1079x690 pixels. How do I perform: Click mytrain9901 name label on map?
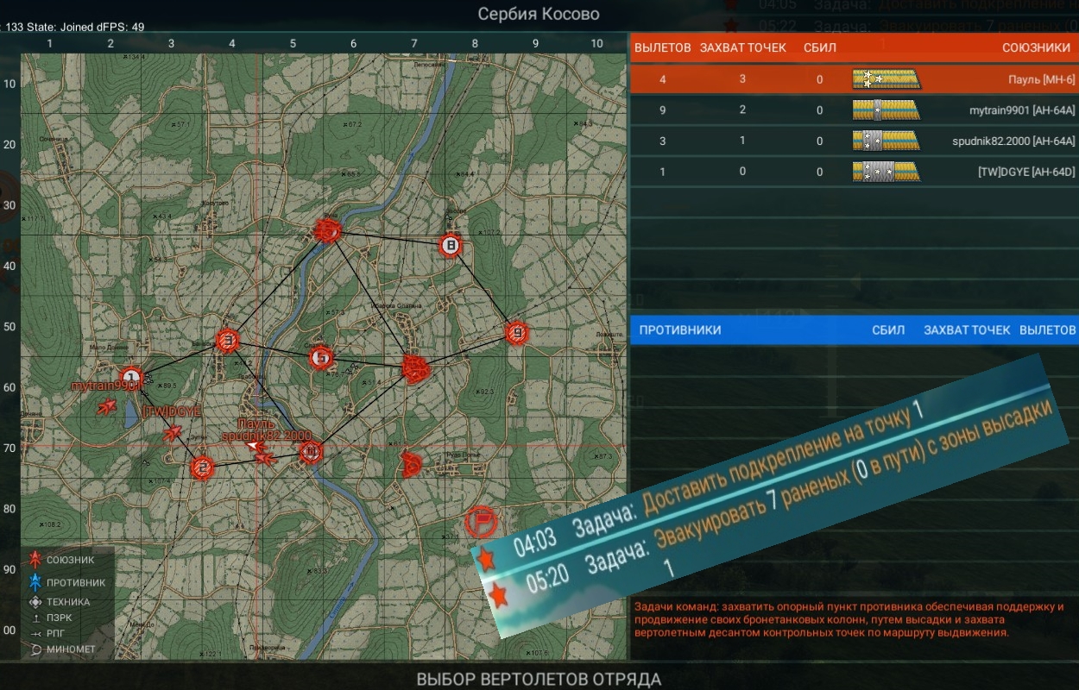click(x=104, y=387)
